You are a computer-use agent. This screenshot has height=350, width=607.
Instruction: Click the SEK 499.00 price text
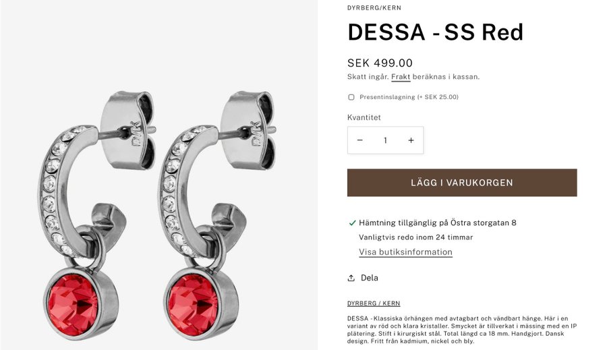click(380, 63)
